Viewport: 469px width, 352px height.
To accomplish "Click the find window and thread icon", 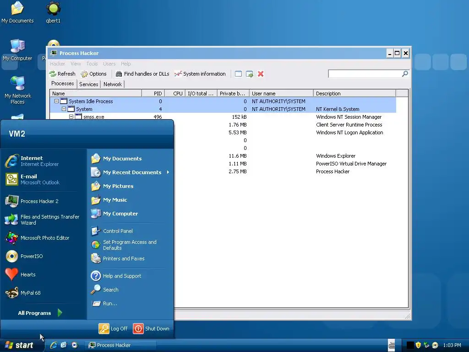I will pyautogui.click(x=250, y=74).
